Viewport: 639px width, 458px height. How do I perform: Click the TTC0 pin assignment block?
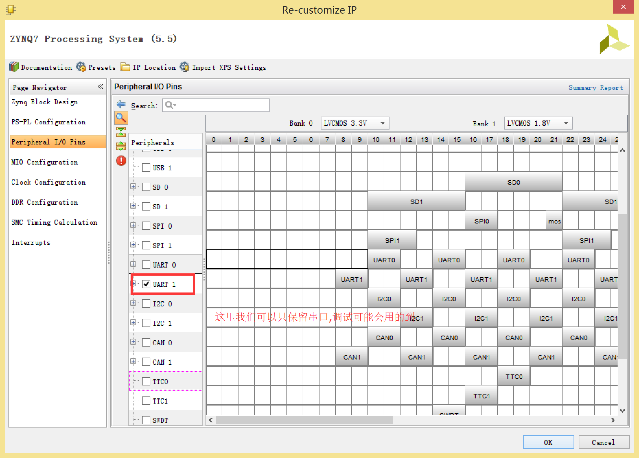tap(514, 376)
